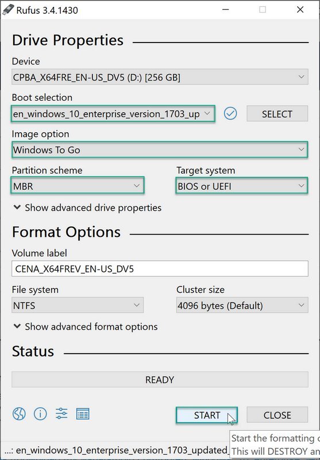Click the Rufus USB drive title icon

(x=7, y=10)
